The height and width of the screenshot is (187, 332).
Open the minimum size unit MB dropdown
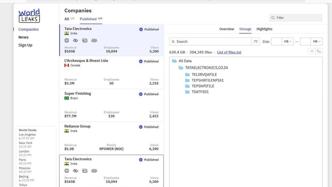(x=287, y=42)
